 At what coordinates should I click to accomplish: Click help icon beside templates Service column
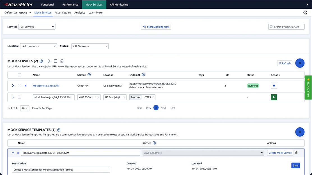pyautogui.click(x=154, y=143)
